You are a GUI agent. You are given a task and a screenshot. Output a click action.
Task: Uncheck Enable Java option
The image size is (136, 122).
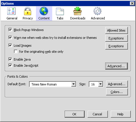click(x=10, y=59)
